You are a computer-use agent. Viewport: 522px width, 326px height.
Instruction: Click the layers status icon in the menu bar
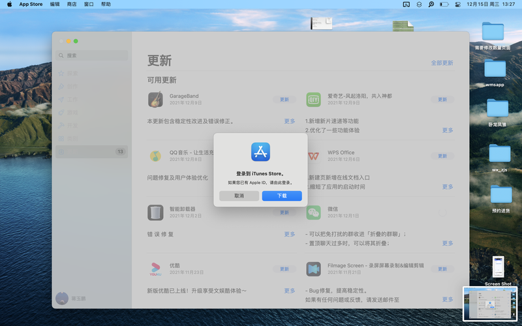(x=419, y=5)
